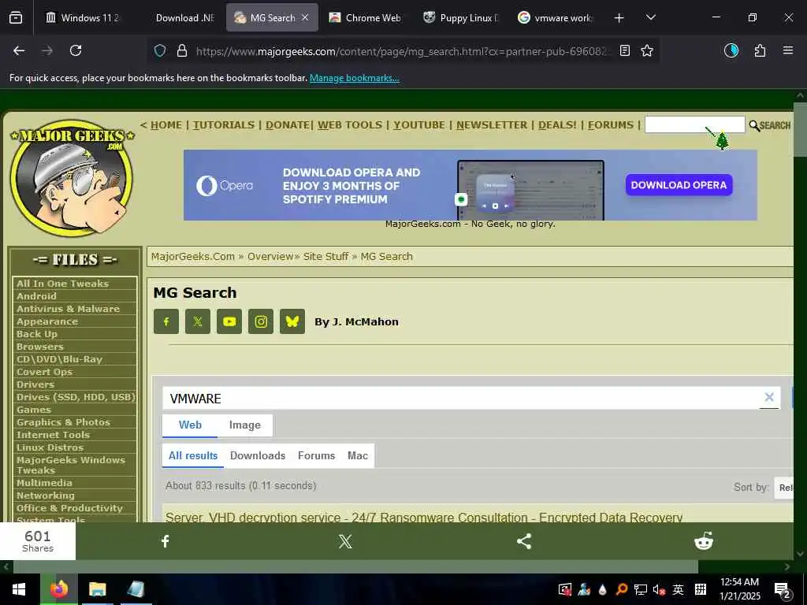The image size is (807, 605).
Task: Open the DONATE navigation link
Action: click(287, 125)
